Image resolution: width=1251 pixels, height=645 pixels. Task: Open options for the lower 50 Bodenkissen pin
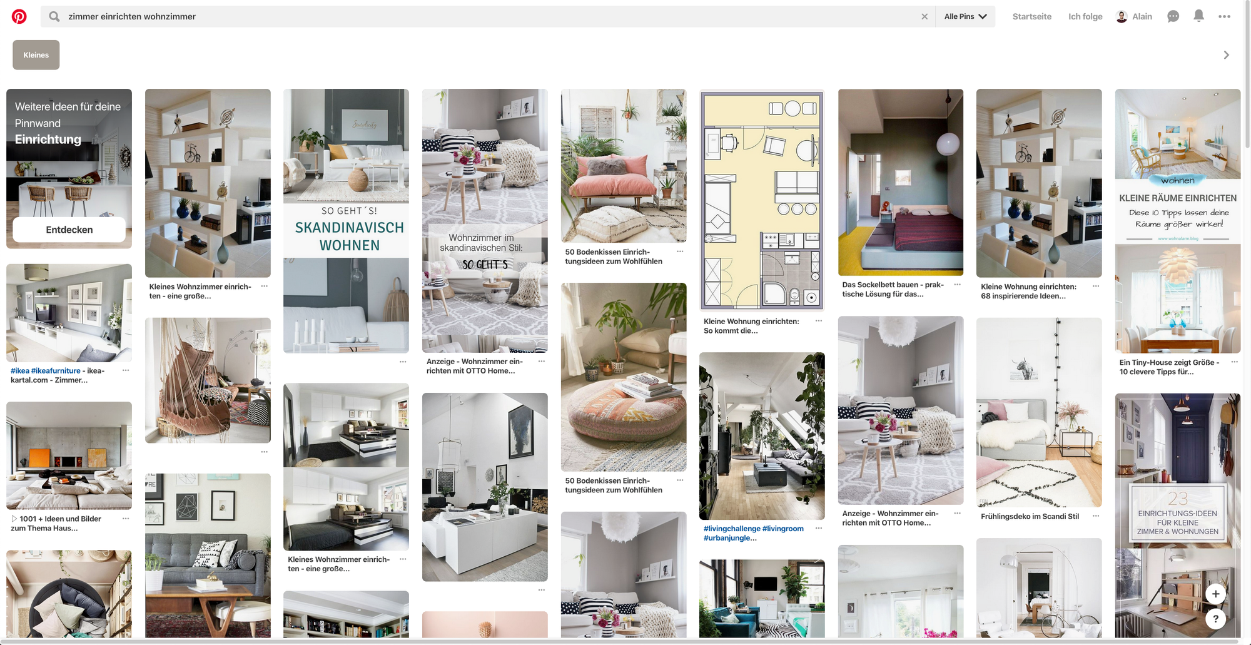pyautogui.click(x=680, y=480)
